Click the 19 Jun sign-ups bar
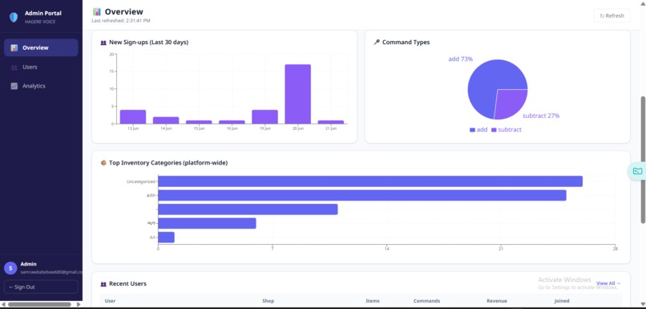Image resolution: width=646 pixels, height=309 pixels. point(264,116)
